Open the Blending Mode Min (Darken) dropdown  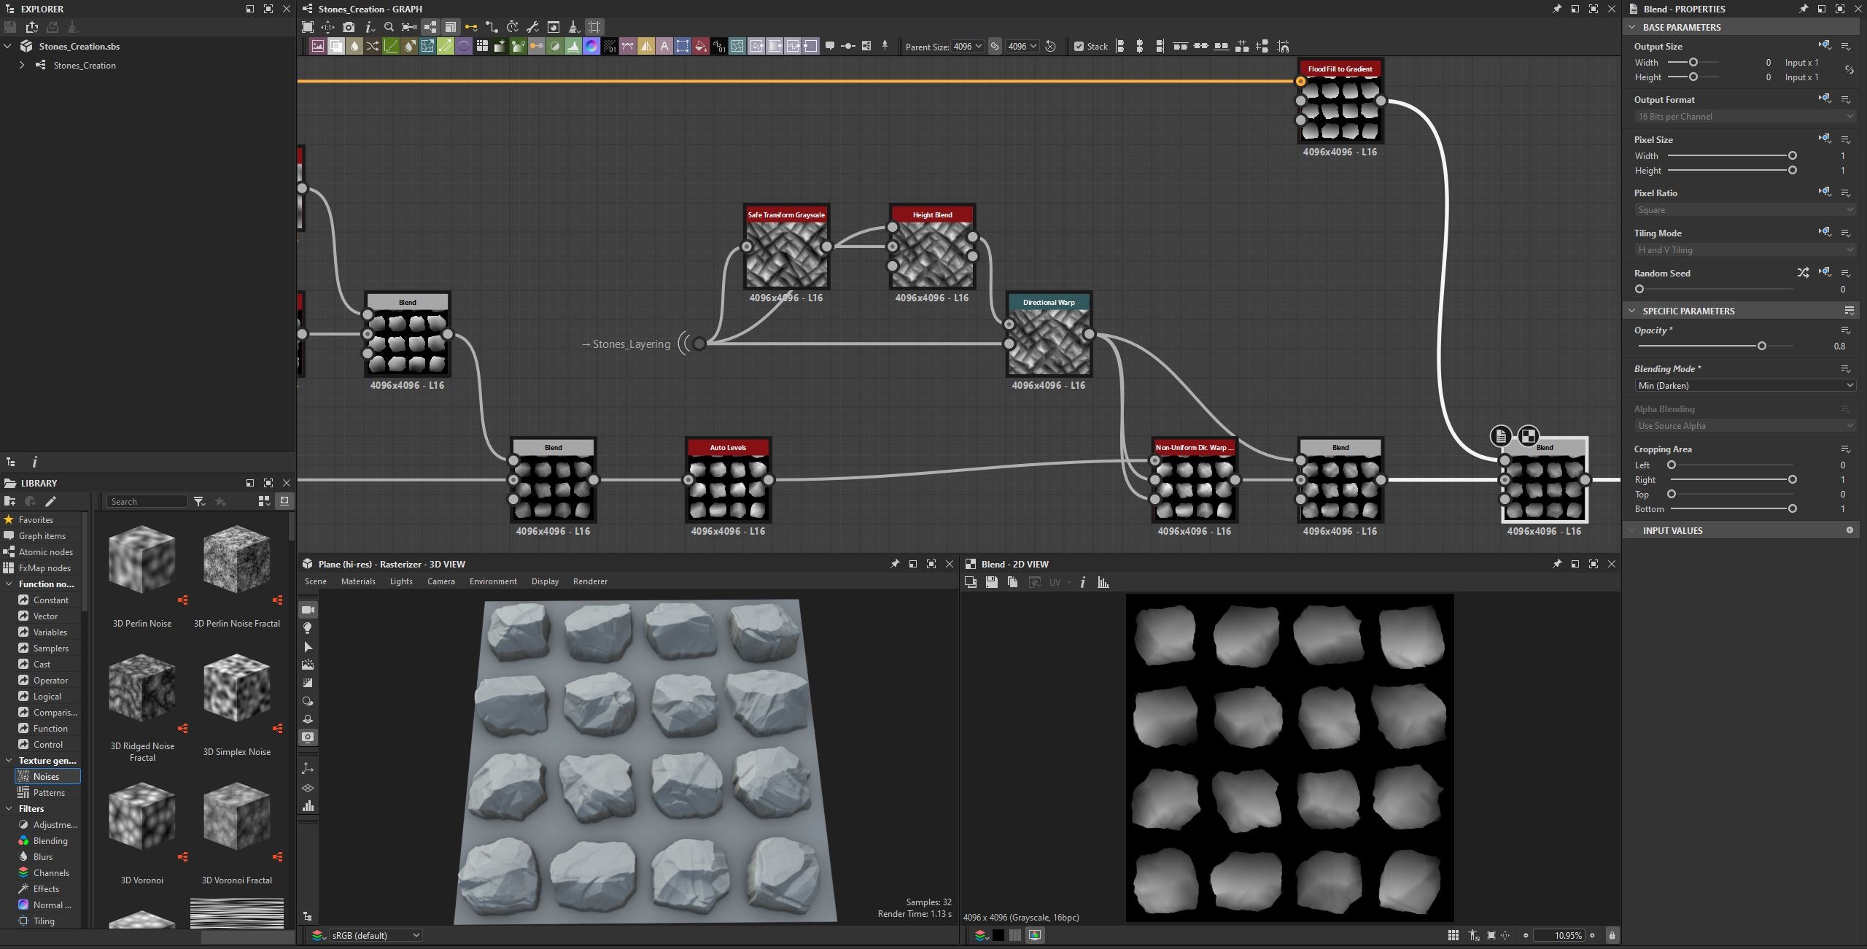coord(1744,386)
